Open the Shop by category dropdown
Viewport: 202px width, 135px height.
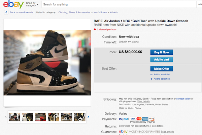[x=32, y=4]
